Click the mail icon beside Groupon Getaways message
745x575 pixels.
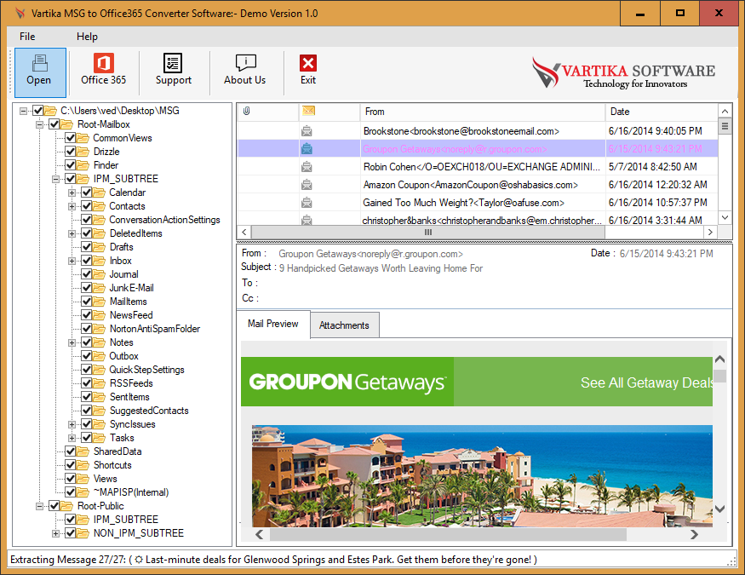pyautogui.click(x=307, y=149)
